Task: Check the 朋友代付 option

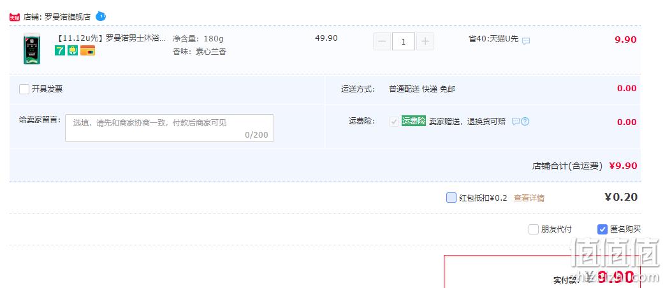Action: [534, 229]
